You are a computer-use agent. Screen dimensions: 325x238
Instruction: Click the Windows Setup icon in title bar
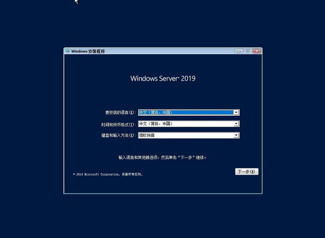[x=67, y=51]
